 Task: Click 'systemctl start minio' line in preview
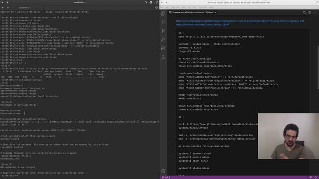193,161
